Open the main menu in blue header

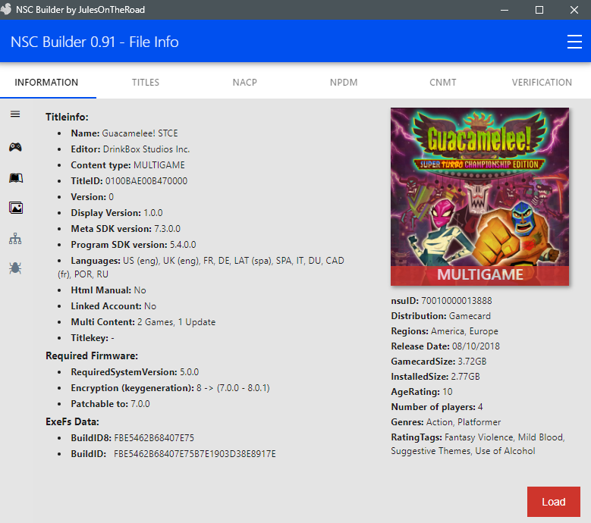point(574,42)
